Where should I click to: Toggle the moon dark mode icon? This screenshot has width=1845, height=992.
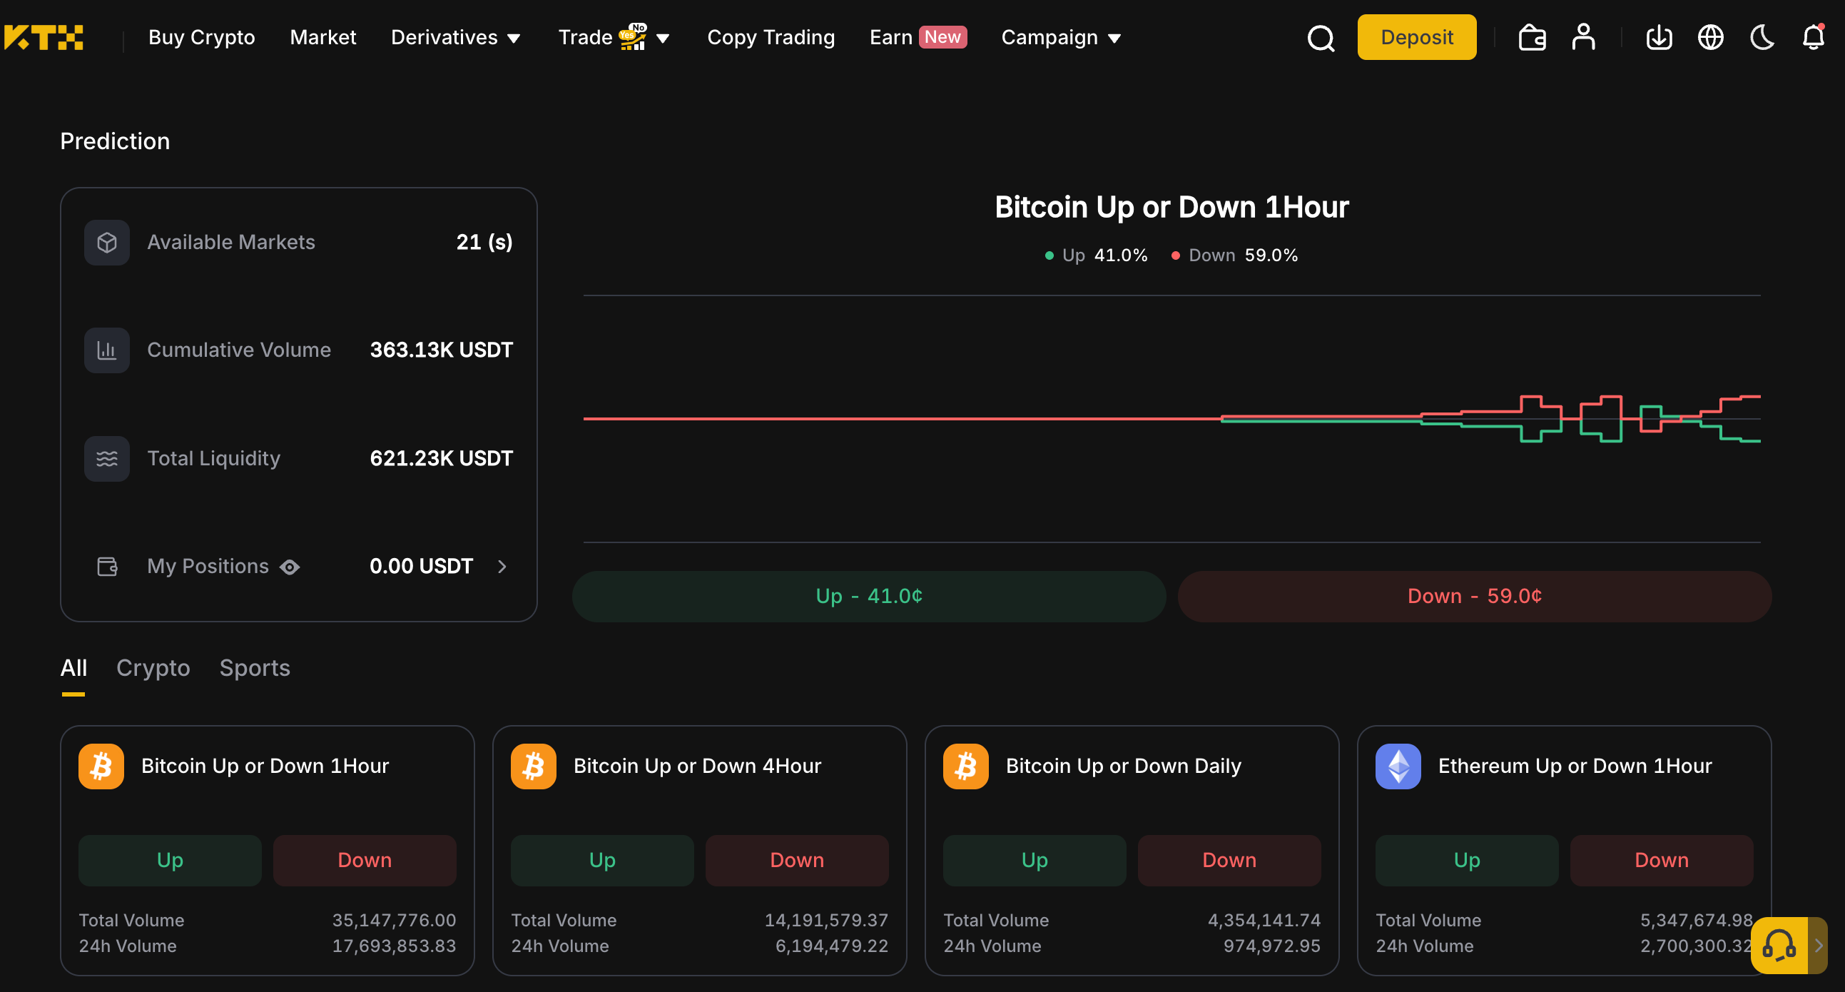pyautogui.click(x=1762, y=37)
